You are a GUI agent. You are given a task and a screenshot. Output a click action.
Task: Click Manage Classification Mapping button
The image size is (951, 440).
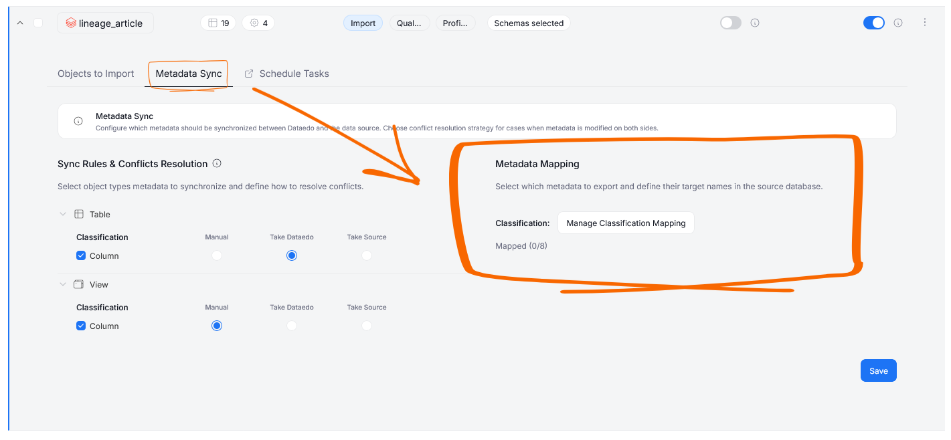pyautogui.click(x=626, y=223)
